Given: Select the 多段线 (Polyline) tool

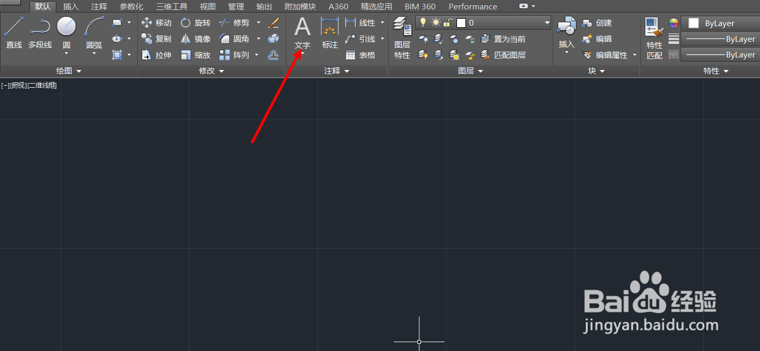Looking at the screenshot, I should click(x=40, y=33).
